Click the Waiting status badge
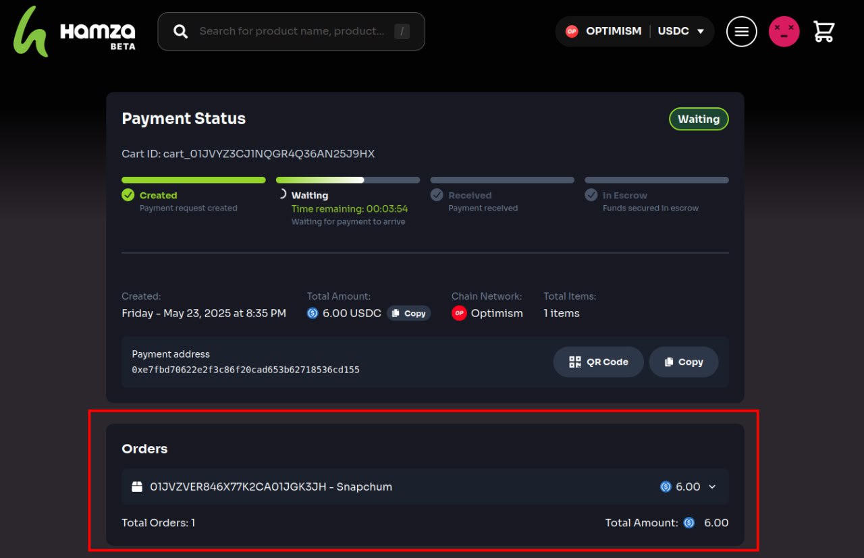This screenshot has width=864, height=558. click(699, 119)
